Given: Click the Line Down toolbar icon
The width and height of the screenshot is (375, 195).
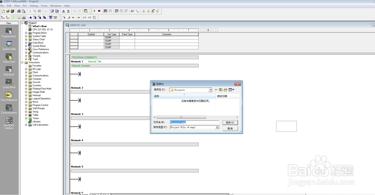Looking at the screenshot, I should (x=64, y=18).
